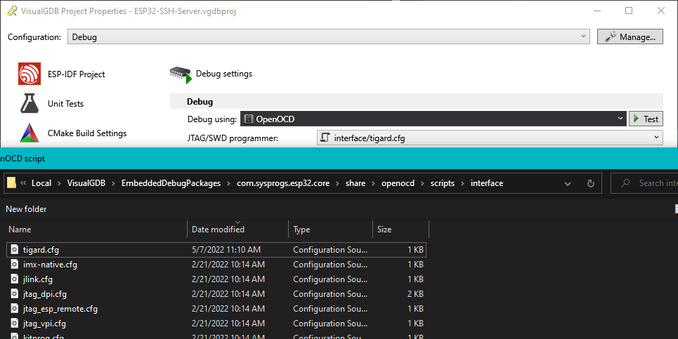Maximize the VisualGDB Project Properties window

click(629, 11)
